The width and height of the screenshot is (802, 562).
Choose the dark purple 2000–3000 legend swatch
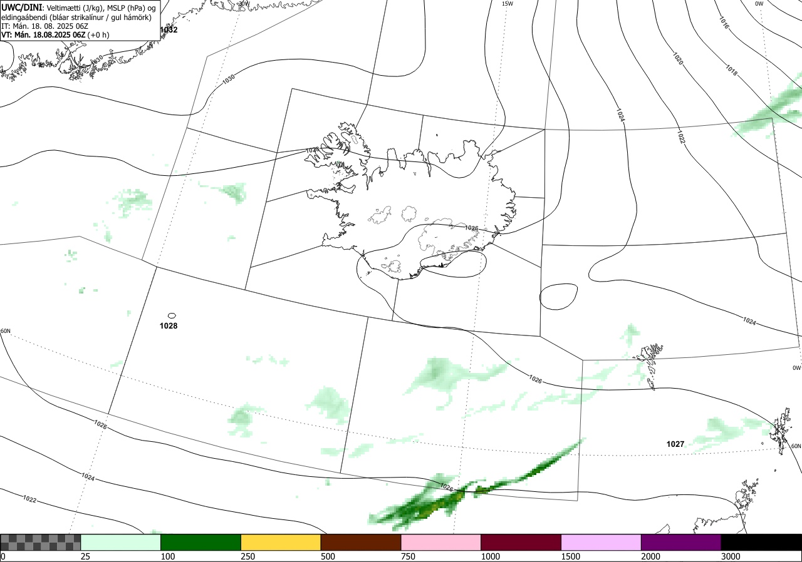[x=681, y=542]
